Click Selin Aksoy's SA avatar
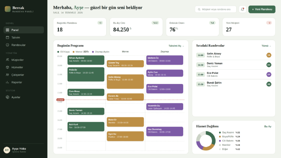 point(269,55)
